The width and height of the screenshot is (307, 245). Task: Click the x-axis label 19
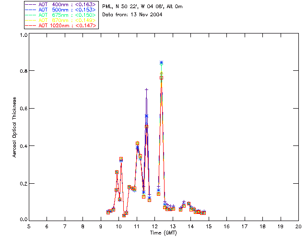[x=281, y=226]
